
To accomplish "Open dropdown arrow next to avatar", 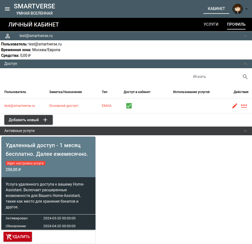I will pyautogui.click(x=247, y=9).
